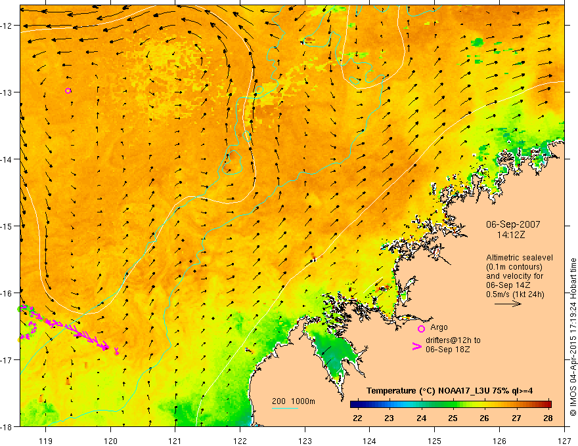Click the longitude axis label 122
Viewport: 578px width, 446px height.
click(240, 441)
